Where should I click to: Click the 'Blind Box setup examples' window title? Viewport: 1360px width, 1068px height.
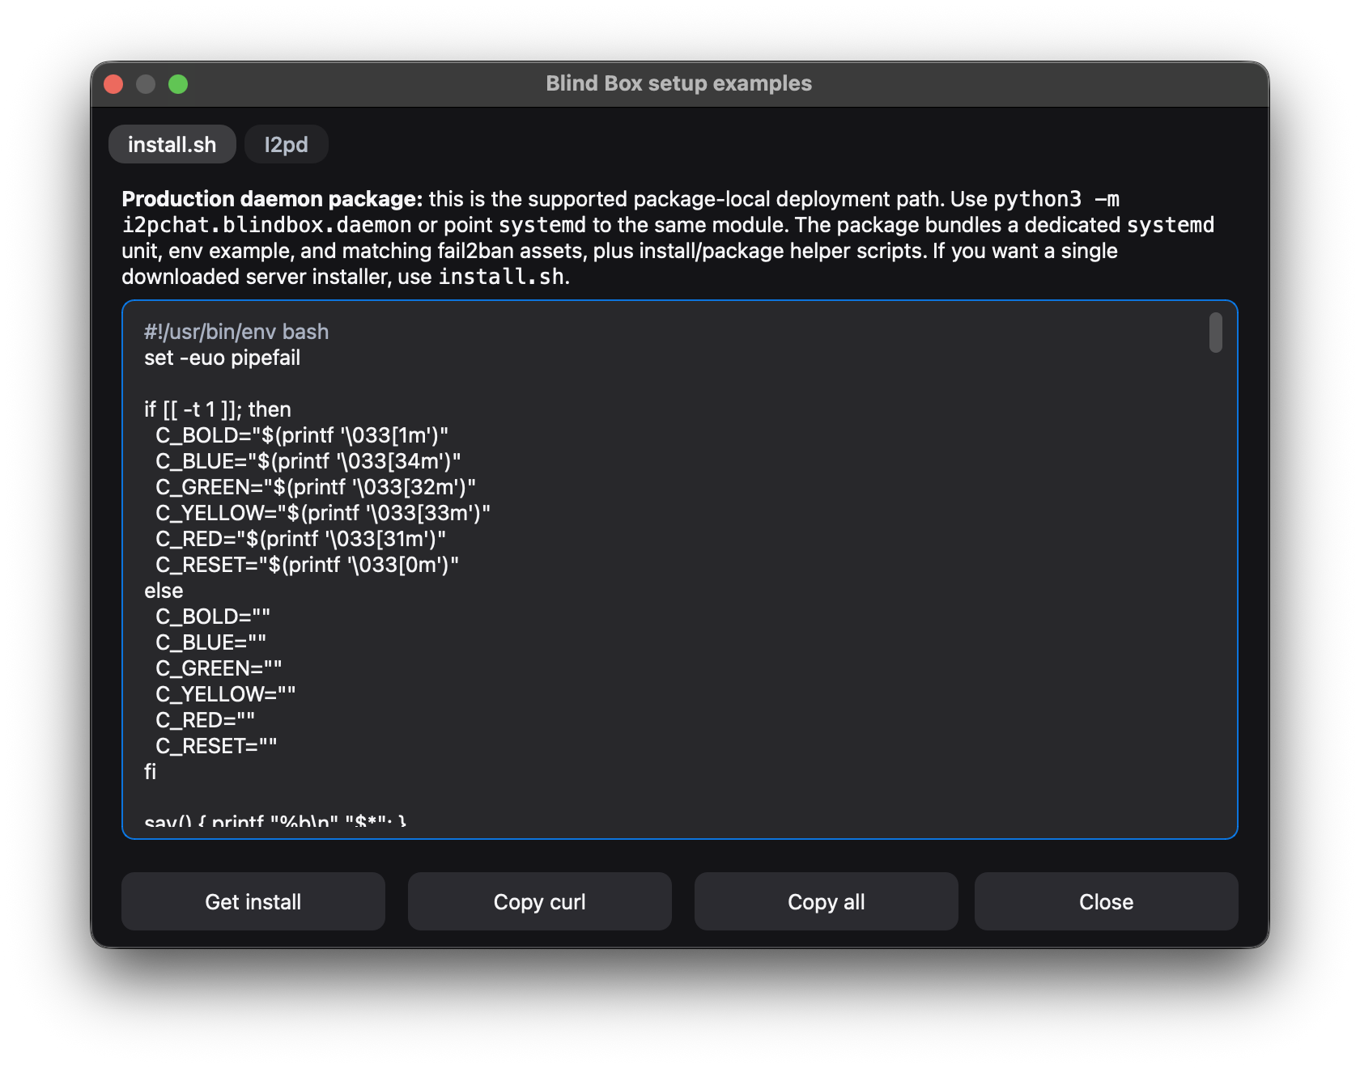point(678,83)
